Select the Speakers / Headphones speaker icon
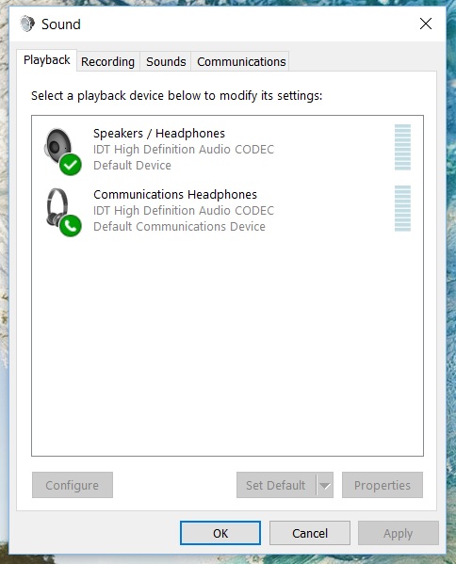Viewport: 456px width, 564px height. (58, 146)
